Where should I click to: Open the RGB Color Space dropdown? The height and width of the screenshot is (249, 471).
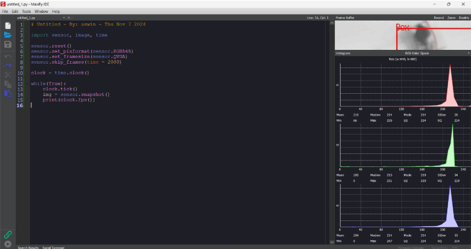click(x=417, y=53)
